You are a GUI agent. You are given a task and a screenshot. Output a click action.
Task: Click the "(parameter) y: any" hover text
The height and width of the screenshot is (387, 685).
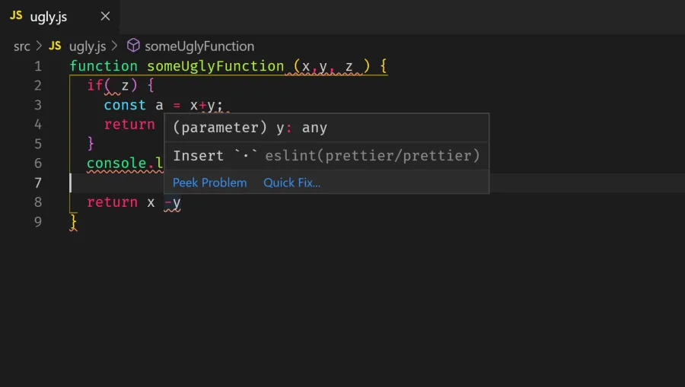pos(250,128)
